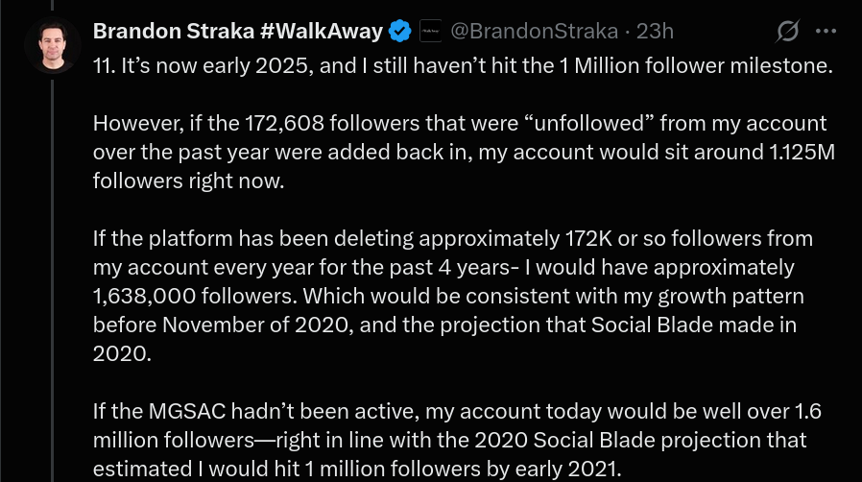The width and height of the screenshot is (862, 482).
Task: Click the thread connector above the avatar
Action: pos(53,6)
